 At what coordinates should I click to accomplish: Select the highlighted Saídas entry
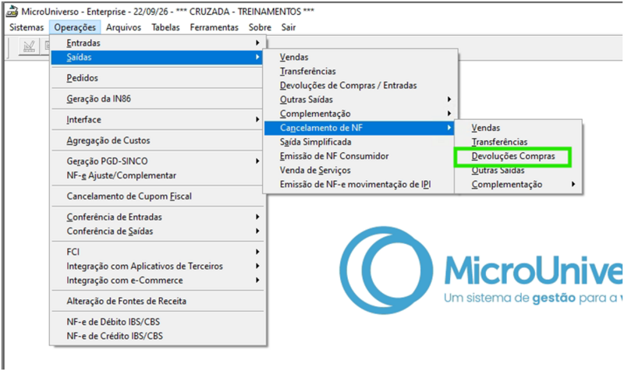pyautogui.click(x=158, y=57)
